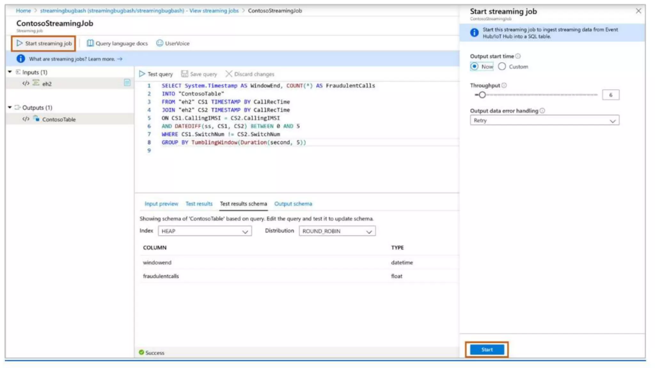Click the blue Start button
The height and width of the screenshot is (368, 655).
pyautogui.click(x=486, y=349)
